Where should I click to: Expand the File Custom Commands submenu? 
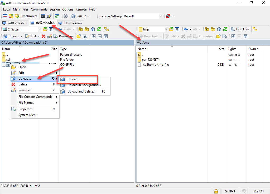coord(35,97)
